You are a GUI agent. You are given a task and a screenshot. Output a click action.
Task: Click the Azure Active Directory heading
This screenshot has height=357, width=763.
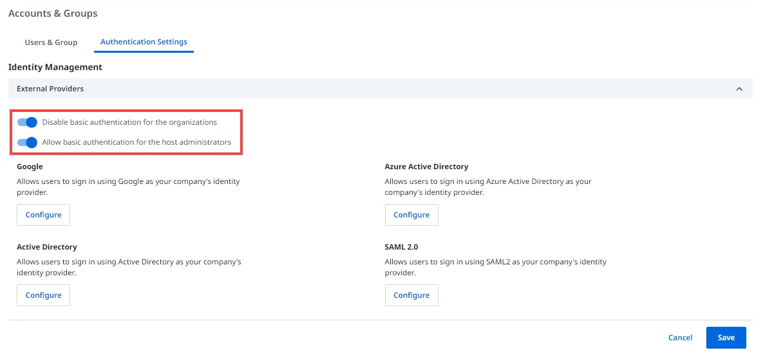click(x=426, y=167)
